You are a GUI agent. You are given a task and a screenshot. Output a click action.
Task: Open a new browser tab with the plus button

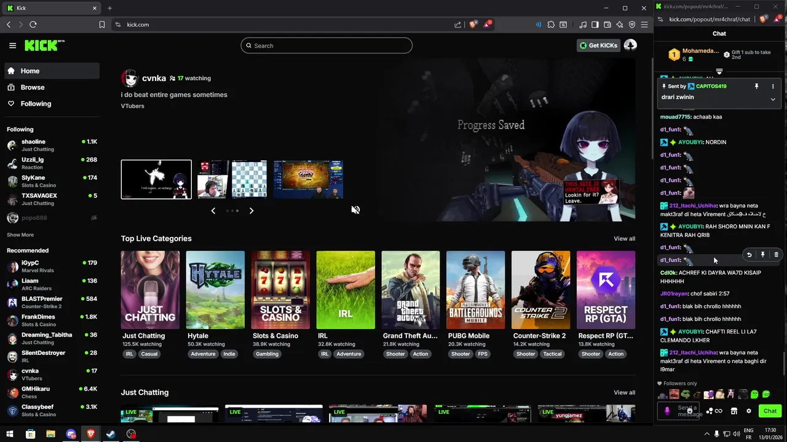pos(109,8)
